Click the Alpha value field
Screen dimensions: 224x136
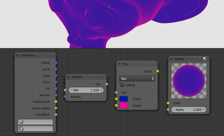click(x=189, y=109)
